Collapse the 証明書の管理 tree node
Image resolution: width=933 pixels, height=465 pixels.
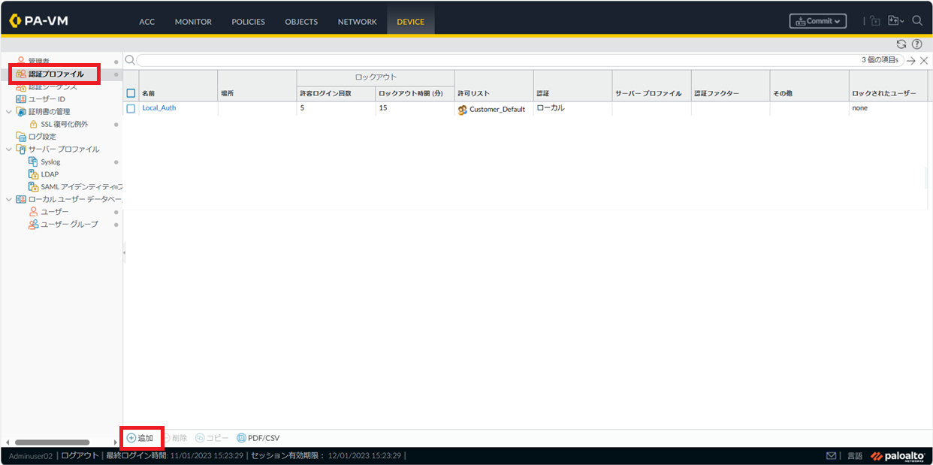click(8, 111)
